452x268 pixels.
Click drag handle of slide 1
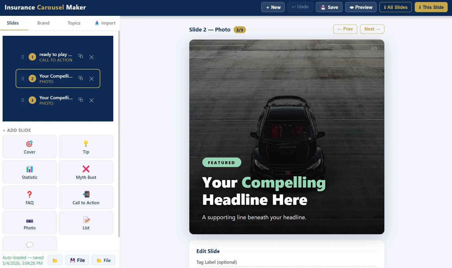23,57
